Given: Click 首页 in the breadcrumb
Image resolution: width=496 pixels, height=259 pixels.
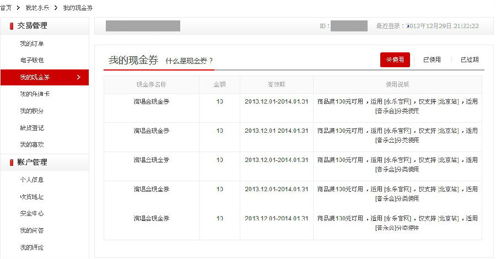Looking at the screenshot, I should [x=6, y=8].
